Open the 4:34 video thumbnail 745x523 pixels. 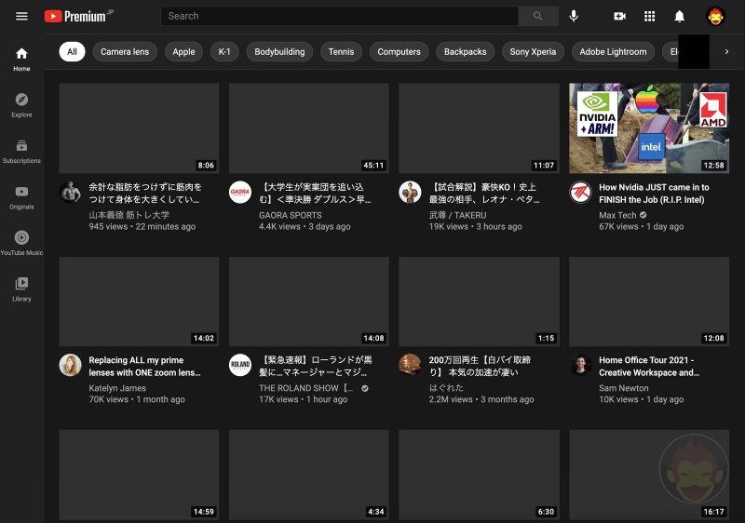pos(309,475)
